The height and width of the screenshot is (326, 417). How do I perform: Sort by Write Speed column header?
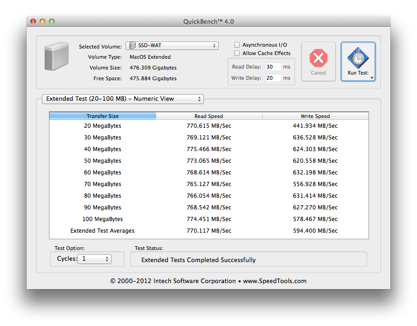[x=315, y=116]
